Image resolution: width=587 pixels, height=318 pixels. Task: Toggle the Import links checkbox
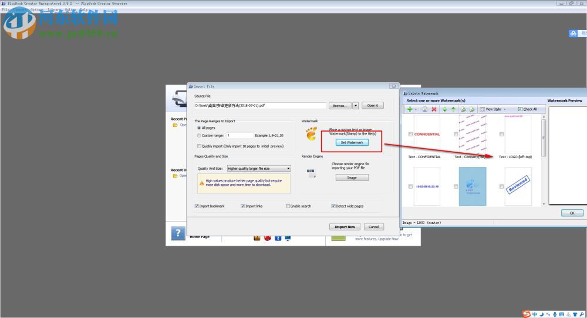(x=242, y=206)
